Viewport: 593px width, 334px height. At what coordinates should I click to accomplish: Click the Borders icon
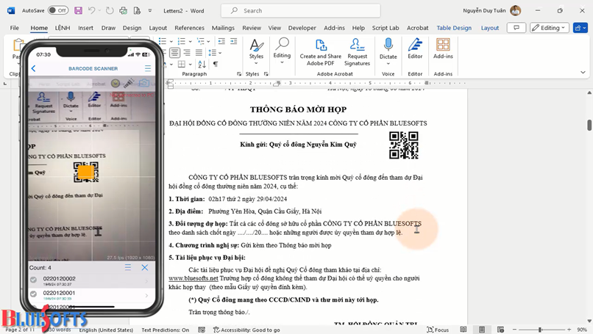tap(182, 64)
